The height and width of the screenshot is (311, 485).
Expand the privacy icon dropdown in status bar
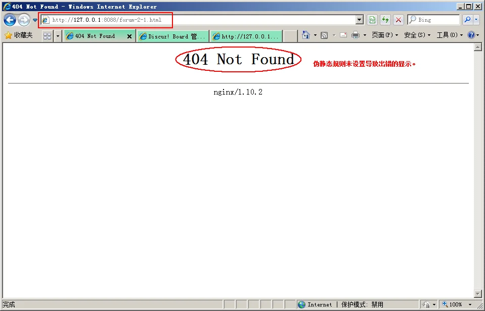pyautogui.click(x=434, y=305)
